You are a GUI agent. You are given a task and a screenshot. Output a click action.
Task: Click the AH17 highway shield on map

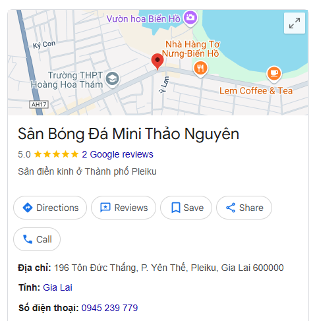[x=39, y=104]
